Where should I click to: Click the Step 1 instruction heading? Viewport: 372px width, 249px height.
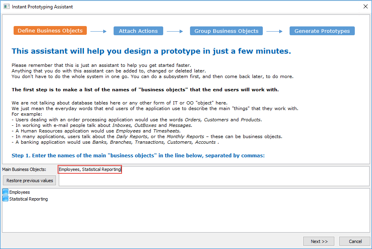(x=138, y=155)
